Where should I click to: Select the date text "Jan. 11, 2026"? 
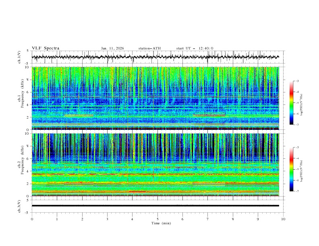[x=112, y=48]
